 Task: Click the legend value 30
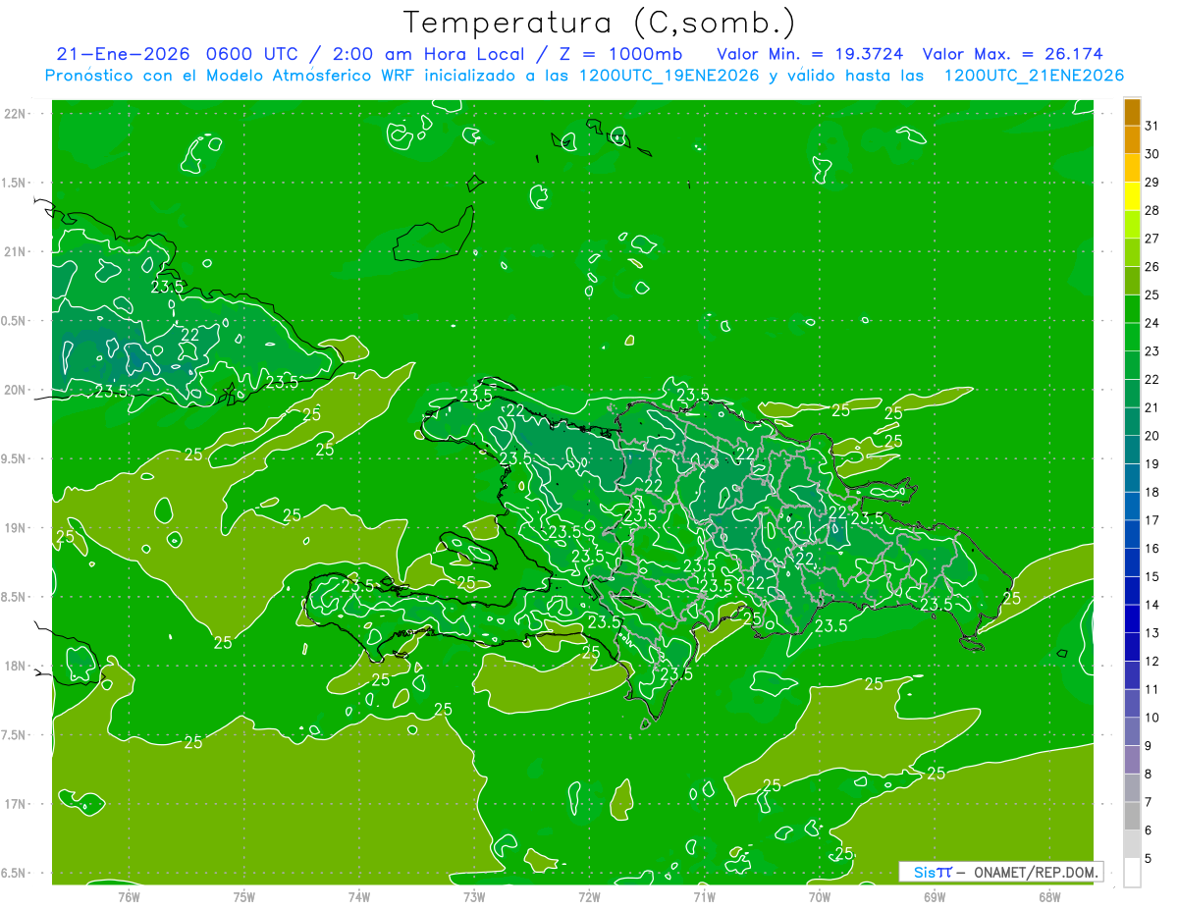pyautogui.click(x=1152, y=154)
